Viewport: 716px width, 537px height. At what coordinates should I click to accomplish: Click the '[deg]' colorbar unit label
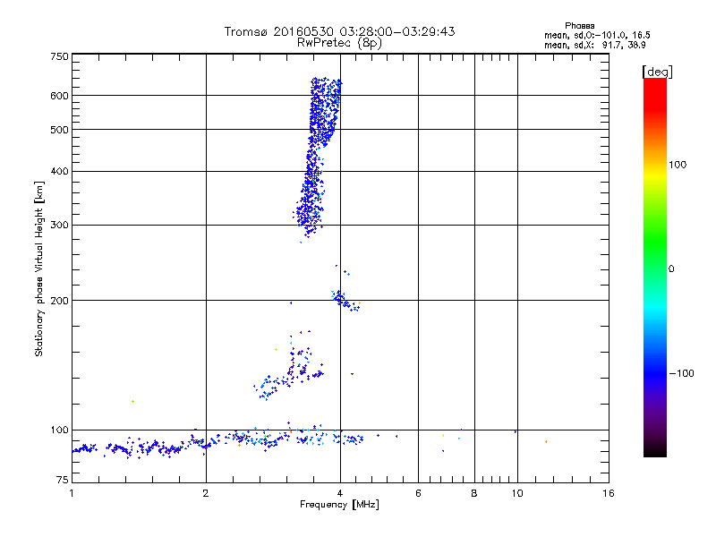[657, 72]
